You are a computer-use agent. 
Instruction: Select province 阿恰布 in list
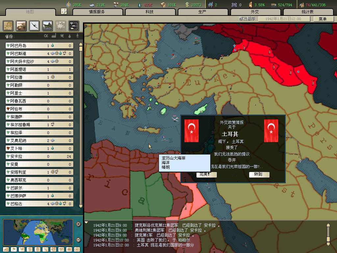(x=39, y=109)
